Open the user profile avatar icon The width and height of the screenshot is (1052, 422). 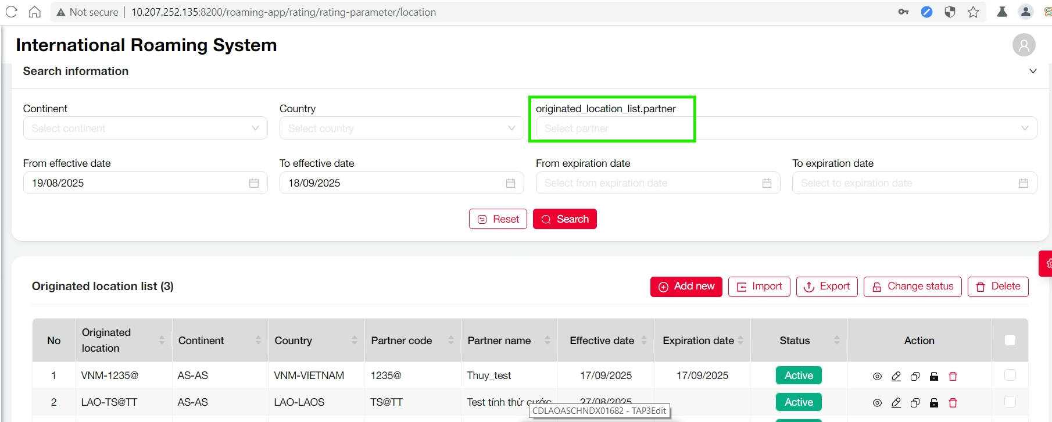pos(1024,45)
